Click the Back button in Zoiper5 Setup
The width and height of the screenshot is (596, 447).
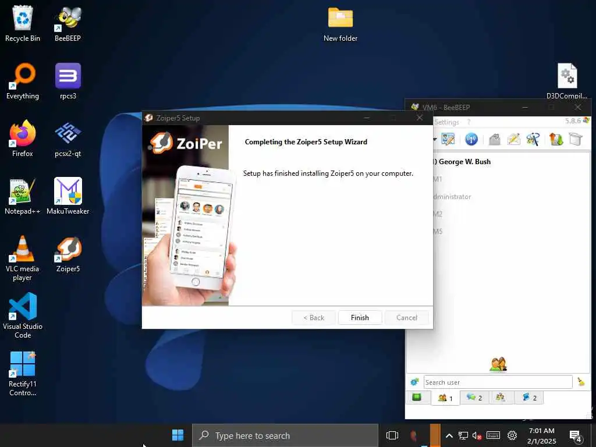314,317
